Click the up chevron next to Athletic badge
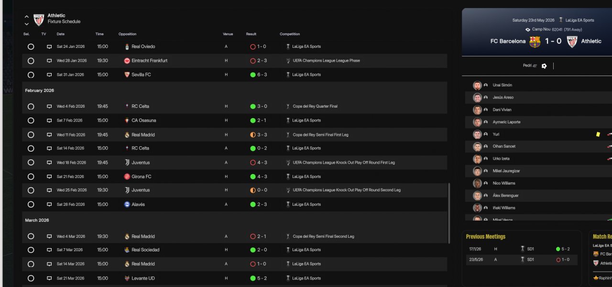 (x=27, y=17)
